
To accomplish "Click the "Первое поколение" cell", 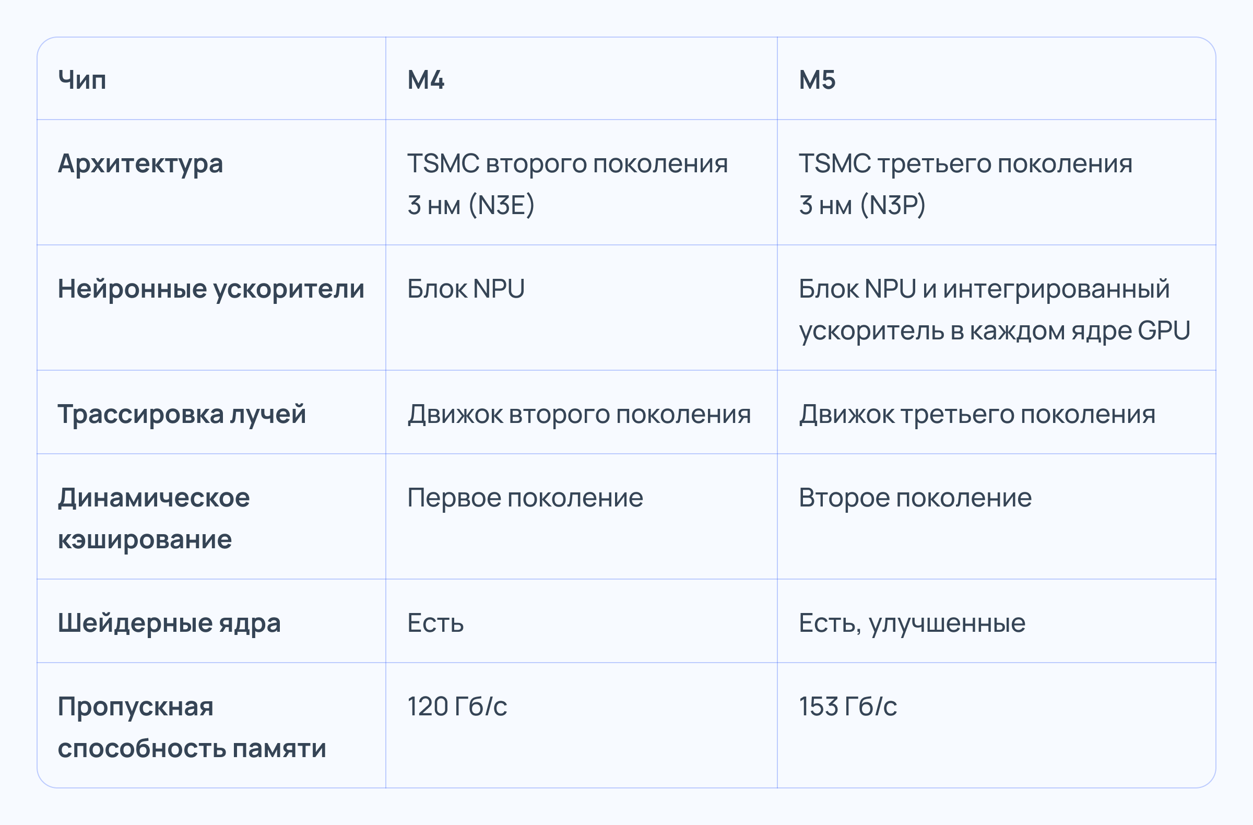I will coord(525,498).
